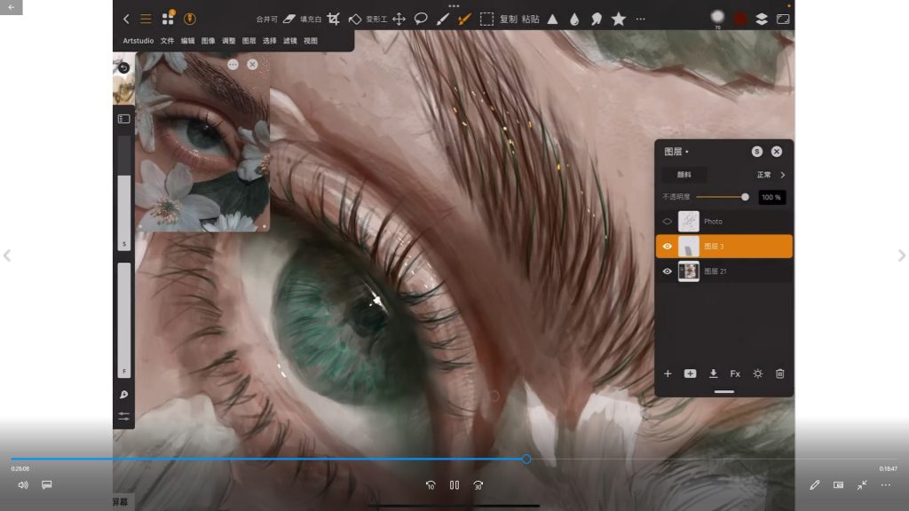This screenshot has height=511, width=909.
Task: Select the lasso selection tool
Action: 421,19
